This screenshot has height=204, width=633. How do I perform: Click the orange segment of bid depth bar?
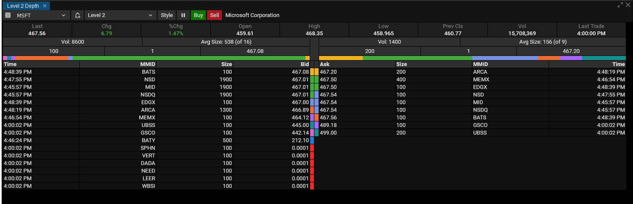click(x=41, y=58)
